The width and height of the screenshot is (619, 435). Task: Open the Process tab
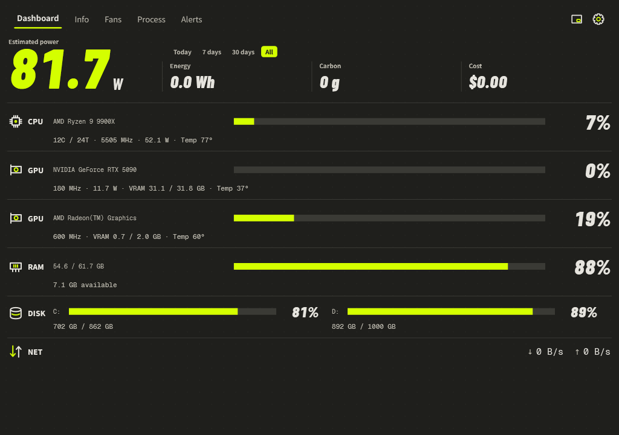pyautogui.click(x=151, y=19)
